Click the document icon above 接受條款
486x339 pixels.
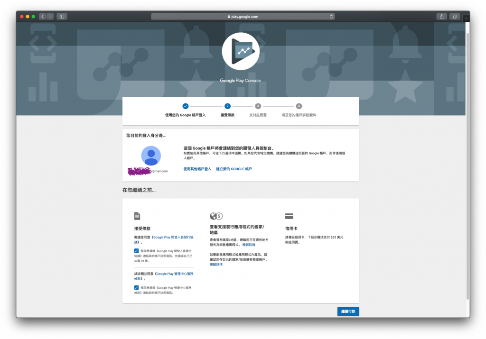[x=137, y=216]
